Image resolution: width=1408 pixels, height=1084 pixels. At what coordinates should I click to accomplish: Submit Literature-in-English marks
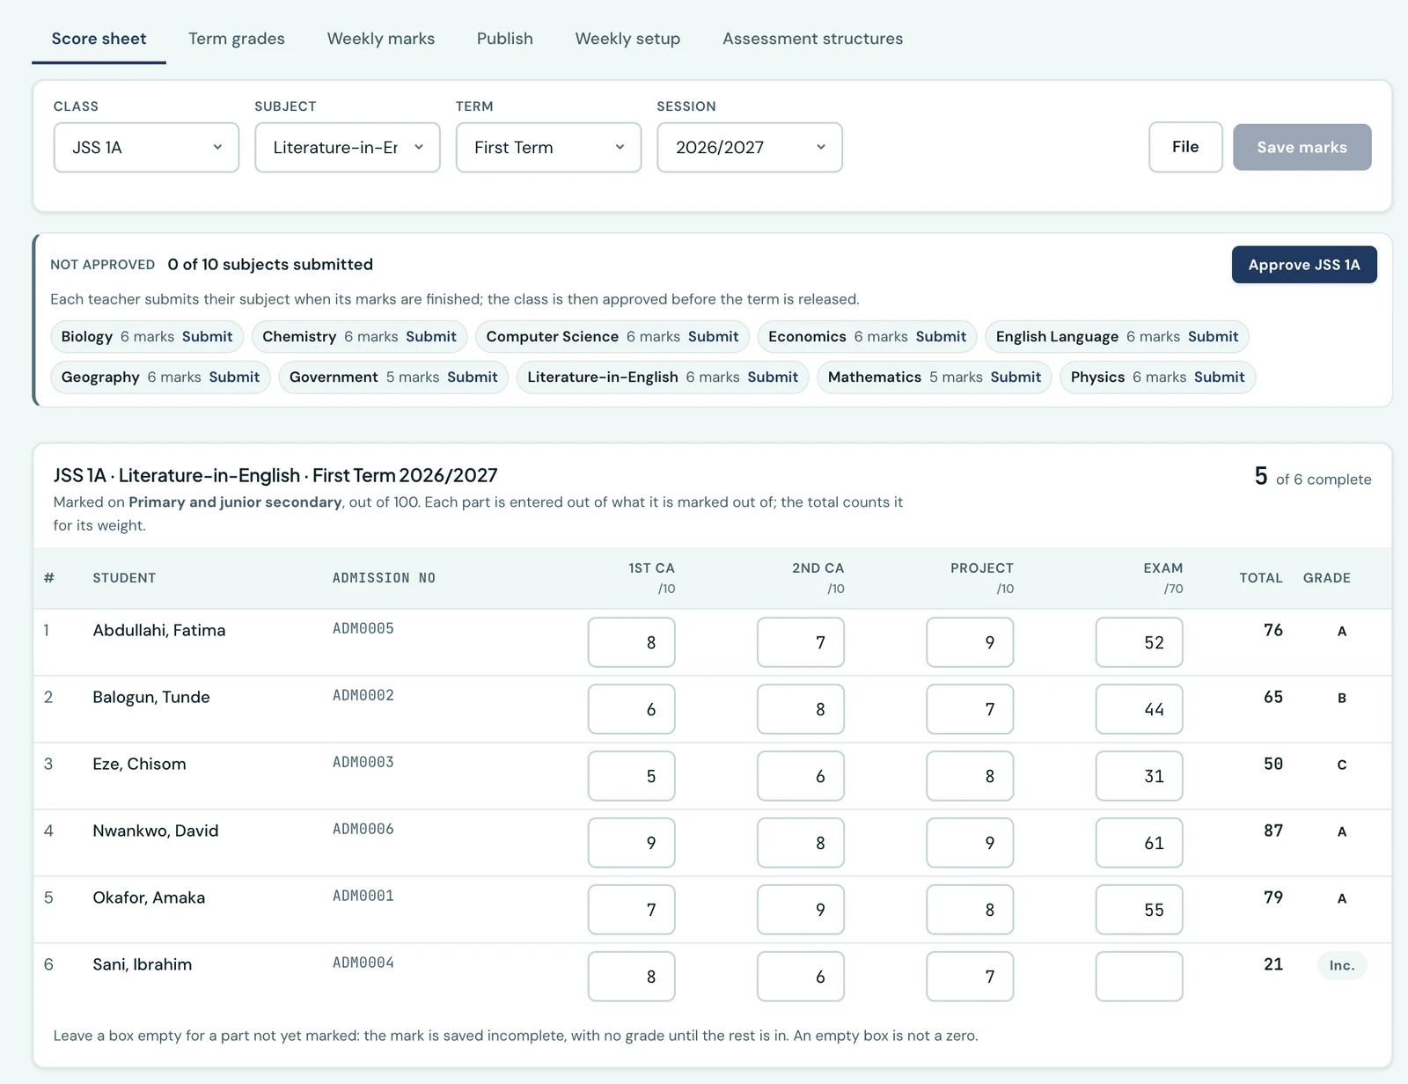[x=773, y=377]
